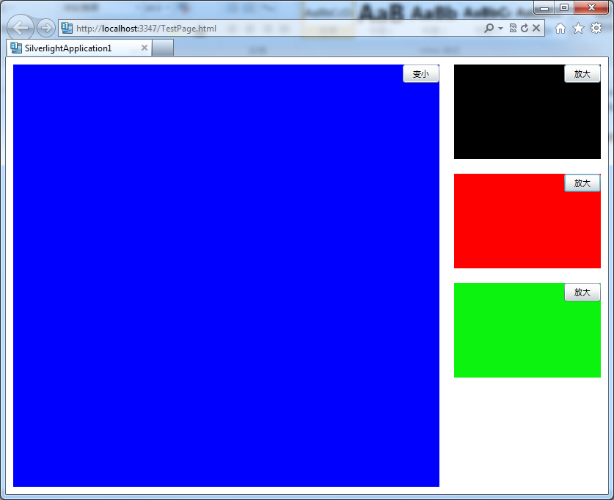The width and height of the screenshot is (614, 500).
Task: Click 放大 button on the green panel
Action: [582, 292]
